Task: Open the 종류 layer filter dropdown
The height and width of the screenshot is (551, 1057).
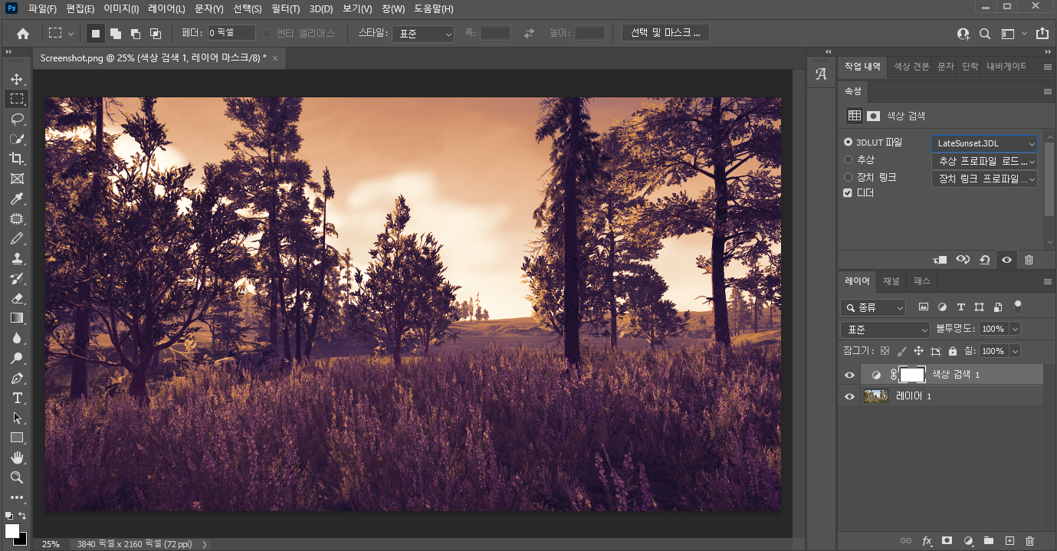Action: coord(873,307)
